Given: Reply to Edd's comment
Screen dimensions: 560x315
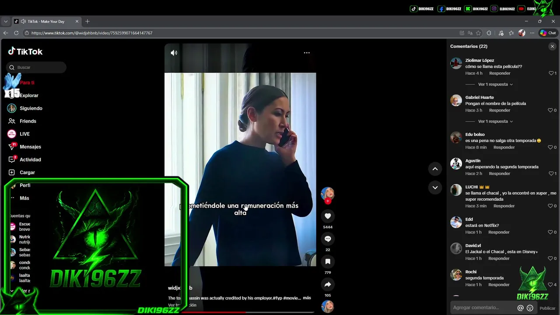Looking at the screenshot, I should click(499, 232).
